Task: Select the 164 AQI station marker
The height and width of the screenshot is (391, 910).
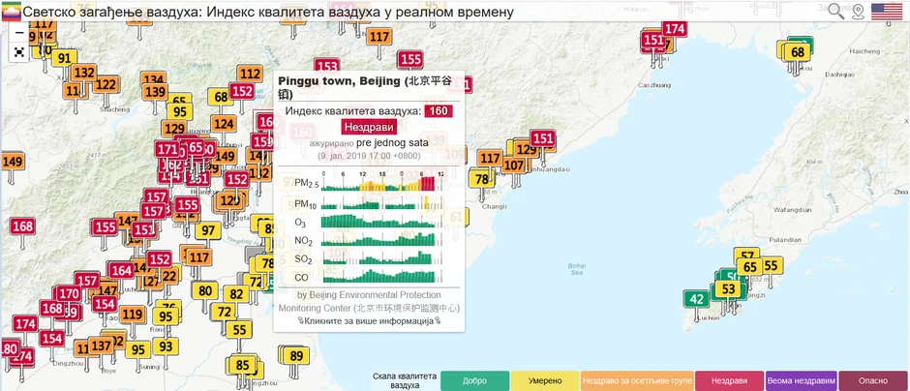Action: [121, 270]
